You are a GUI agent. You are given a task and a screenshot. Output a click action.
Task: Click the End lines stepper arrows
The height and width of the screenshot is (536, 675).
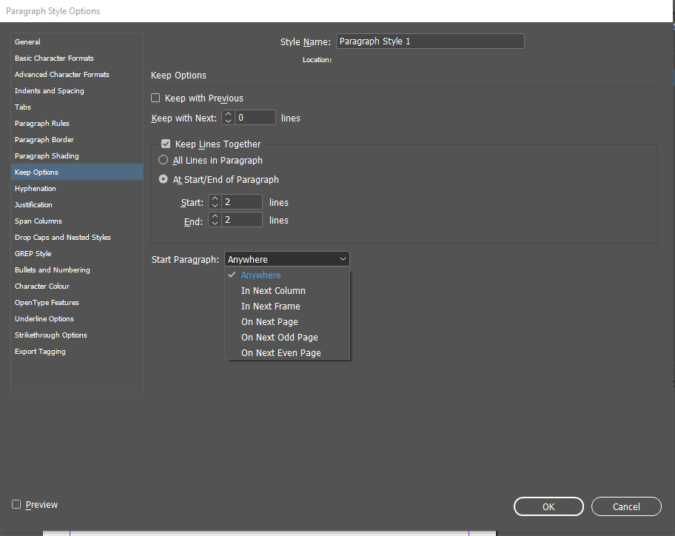(x=214, y=220)
